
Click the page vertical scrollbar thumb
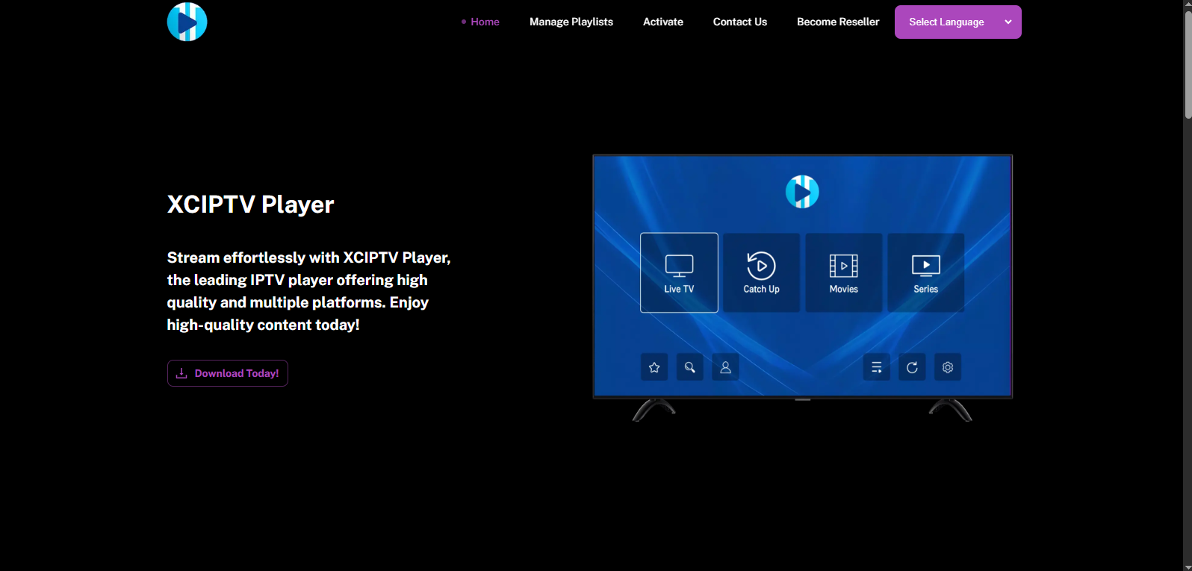pos(1188,65)
